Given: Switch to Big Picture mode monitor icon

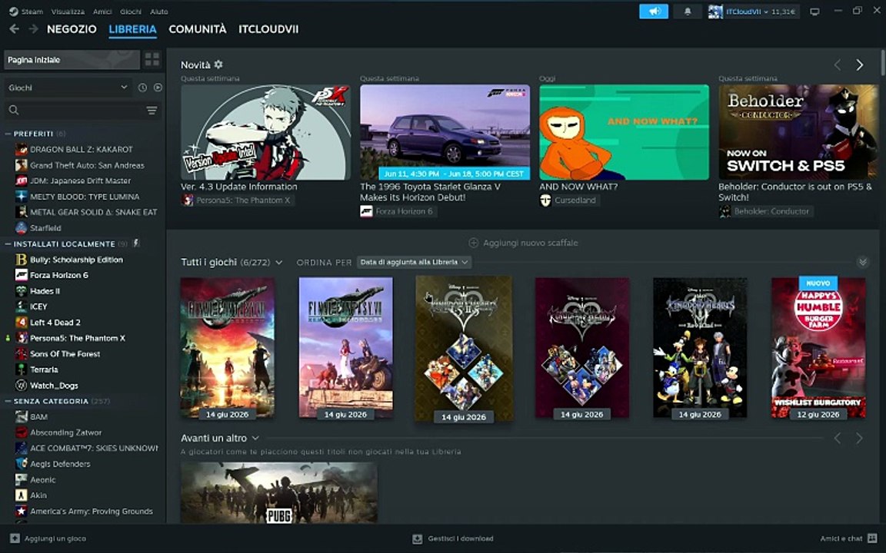Looking at the screenshot, I should 814,12.
